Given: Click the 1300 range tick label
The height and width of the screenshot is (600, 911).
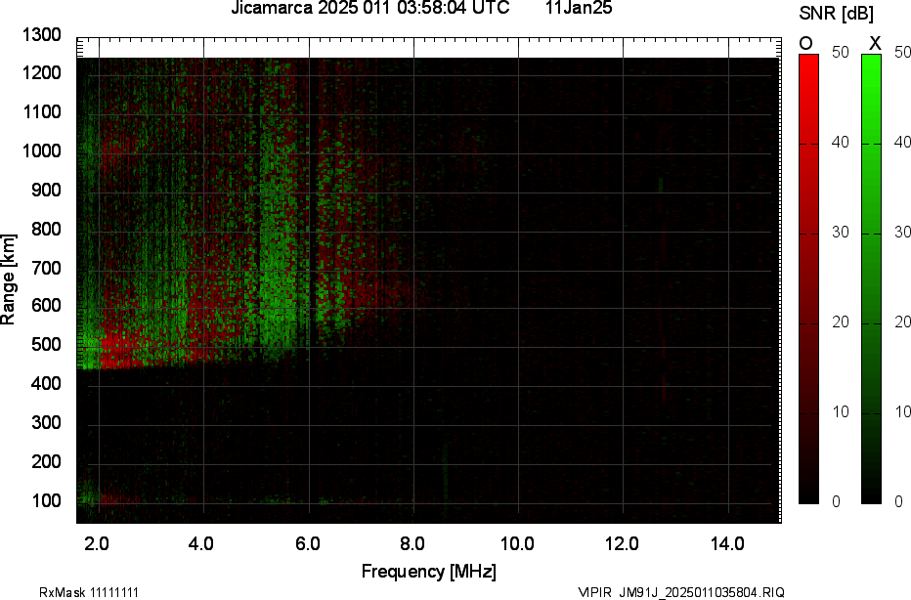Looking at the screenshot, I should click(41, 35).
